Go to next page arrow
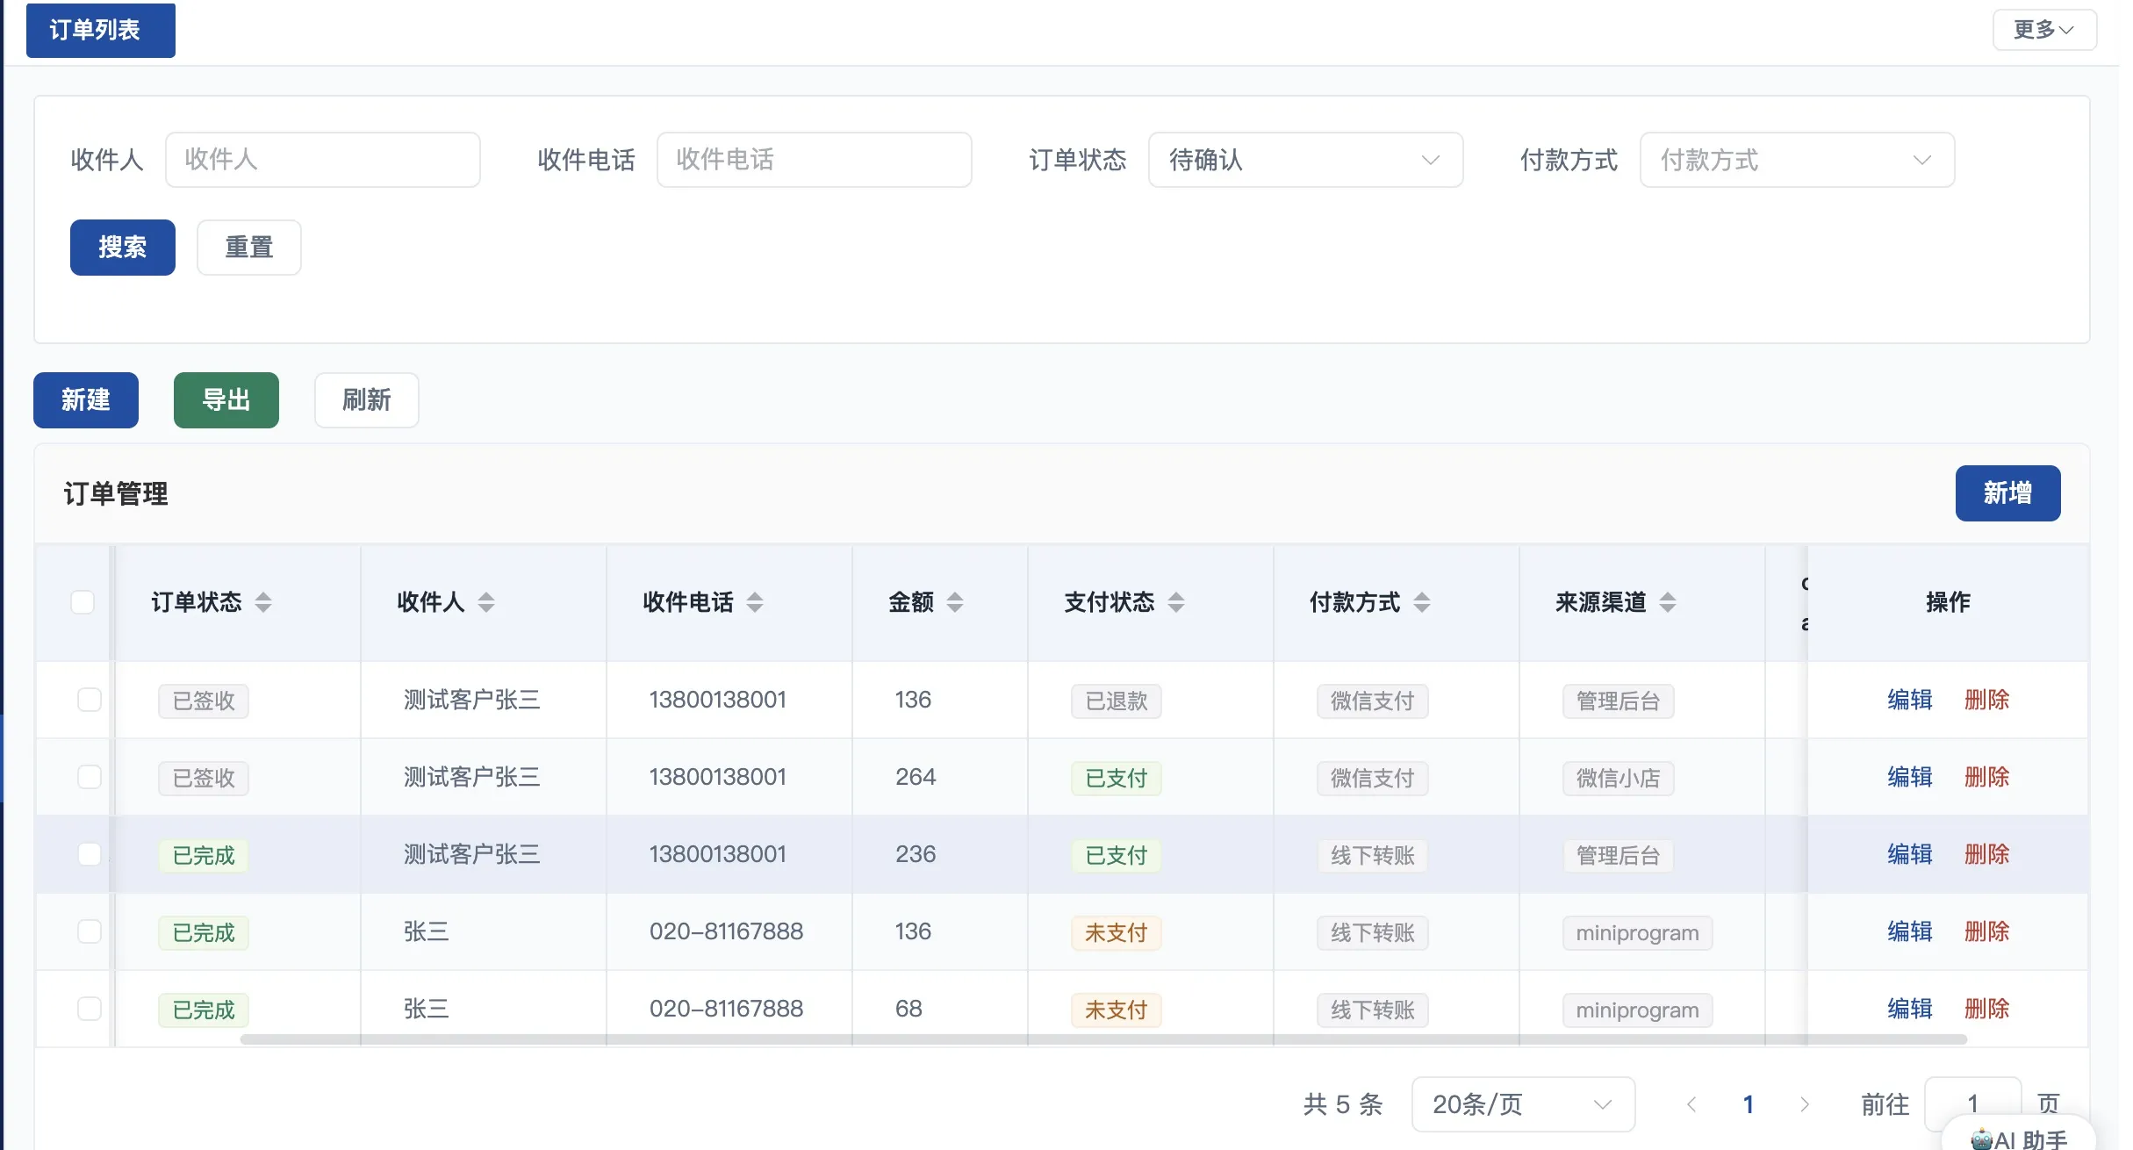2133x1150 pixels. point(1805,1104)
